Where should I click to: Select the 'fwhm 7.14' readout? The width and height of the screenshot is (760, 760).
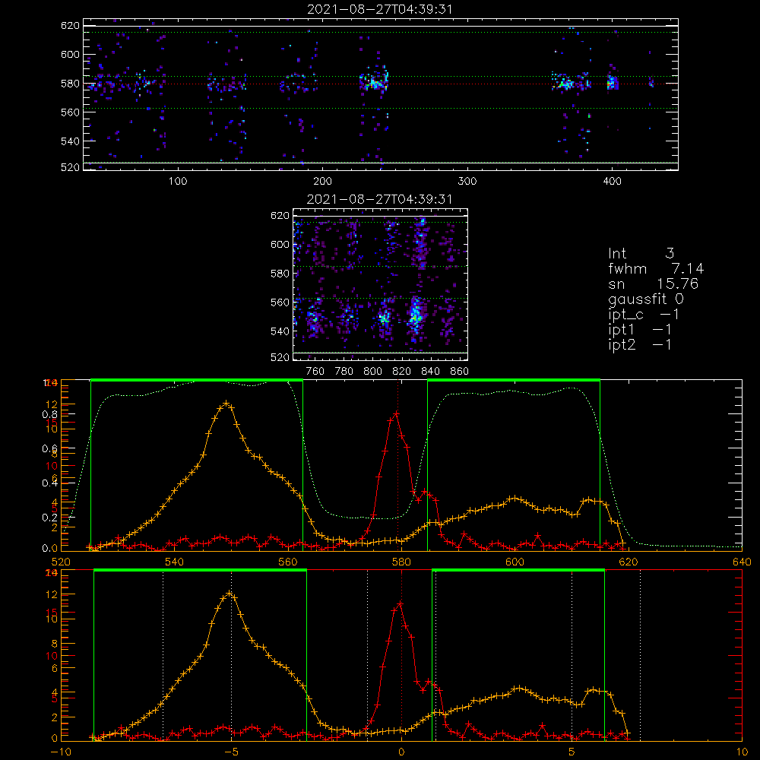[x=656, y=268]
